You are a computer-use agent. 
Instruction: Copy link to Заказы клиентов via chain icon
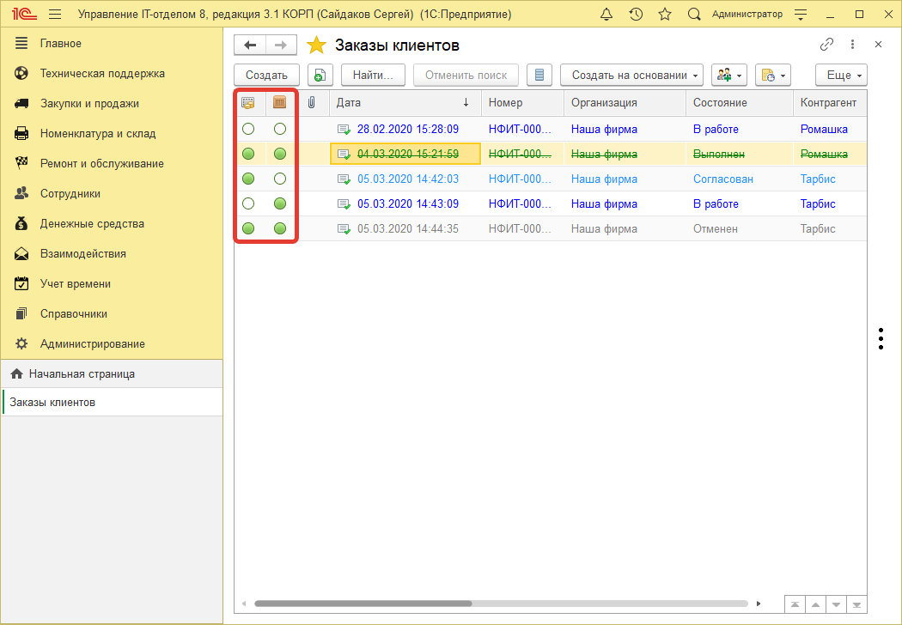(x=827, y=45)
